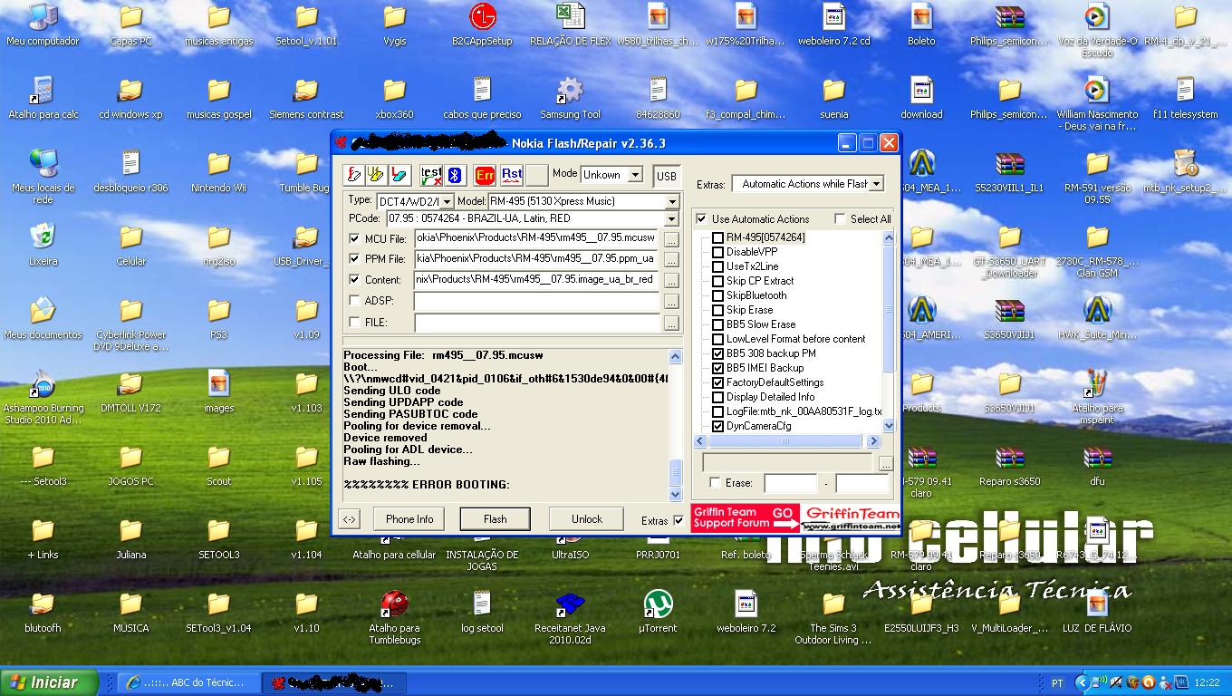Click the Rst reset toolbar icon
Screen dimensions: 1232x696
coord(512,175)
